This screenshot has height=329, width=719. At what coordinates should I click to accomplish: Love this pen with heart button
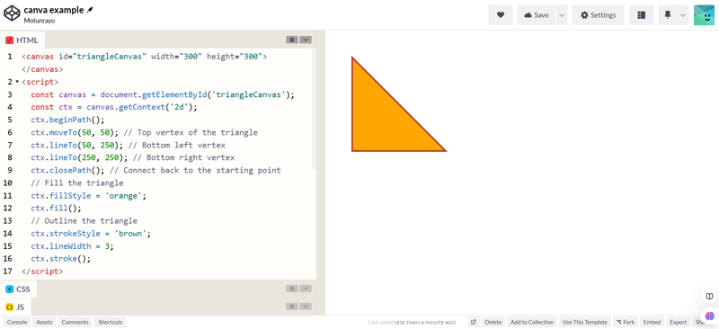pos(501,15)
